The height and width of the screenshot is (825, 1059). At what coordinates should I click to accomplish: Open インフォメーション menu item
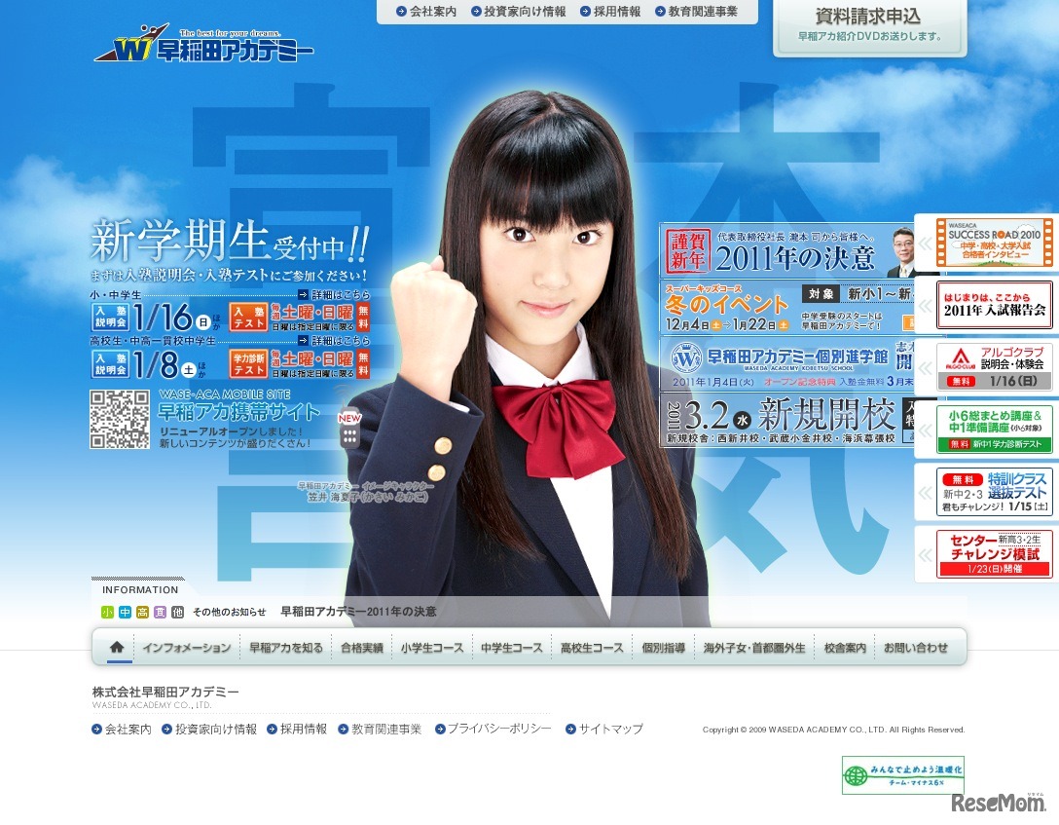pos(187,648)
